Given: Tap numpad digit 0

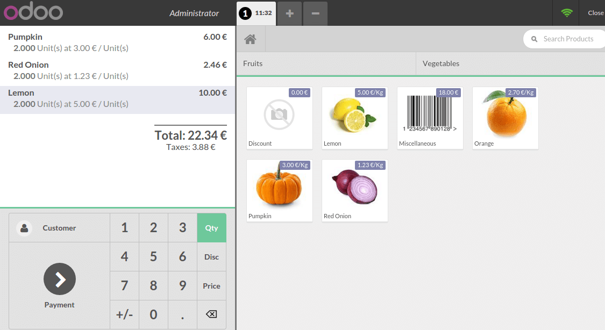Looking at the screenshot, I should [154, 314].
